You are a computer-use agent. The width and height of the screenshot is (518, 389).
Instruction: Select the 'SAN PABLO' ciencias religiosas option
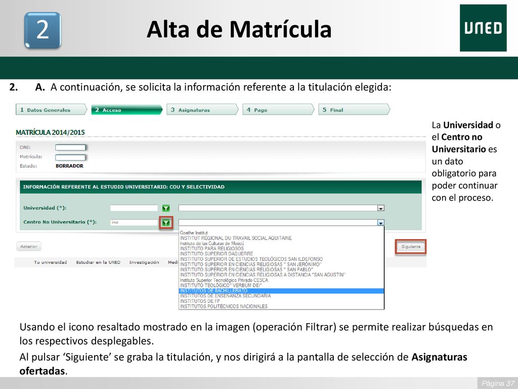pyautogui.click(x=281, y=269)
